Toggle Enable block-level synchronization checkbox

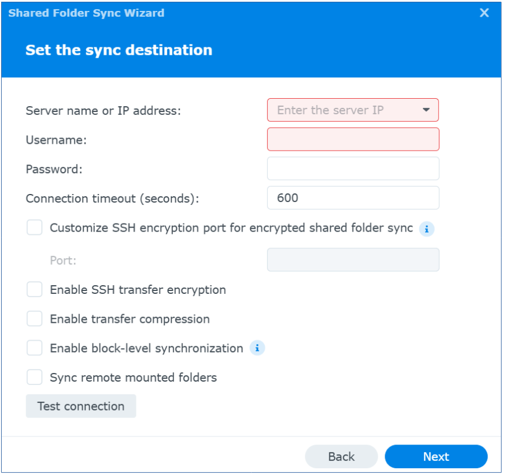click(35, 348)
